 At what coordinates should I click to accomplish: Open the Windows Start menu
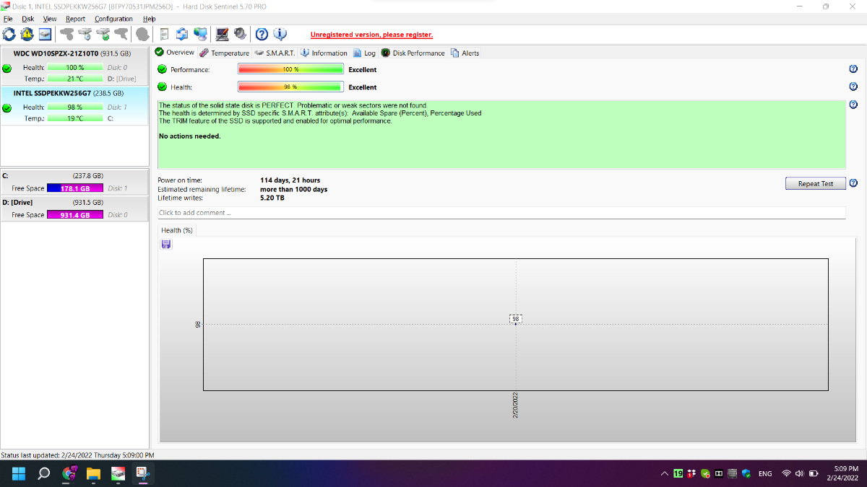click(19, 474)
